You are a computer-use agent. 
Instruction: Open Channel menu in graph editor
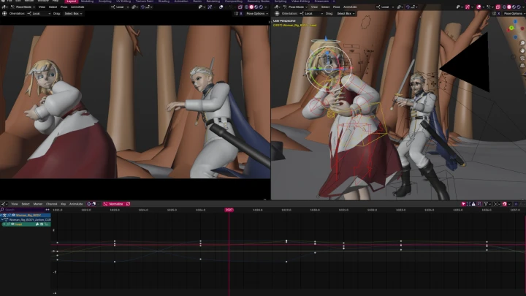point(51,204)
